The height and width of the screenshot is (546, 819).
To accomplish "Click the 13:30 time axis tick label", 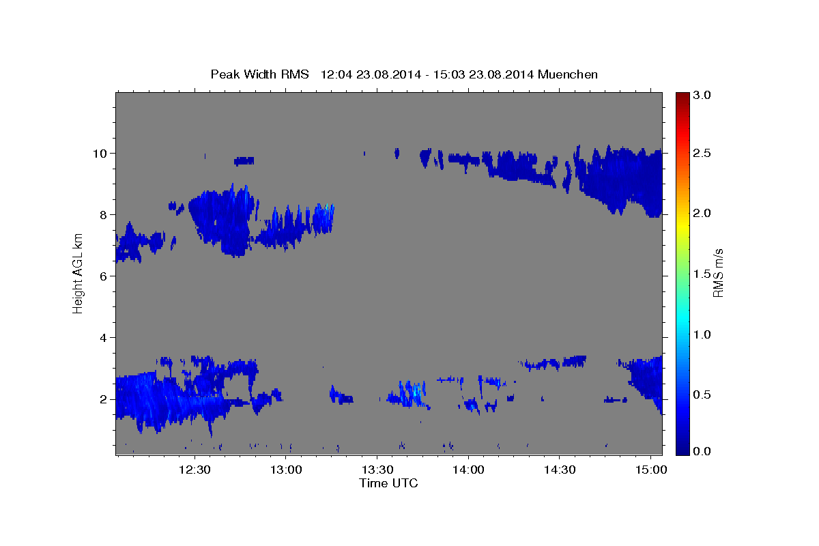I will tap(377, 470).
